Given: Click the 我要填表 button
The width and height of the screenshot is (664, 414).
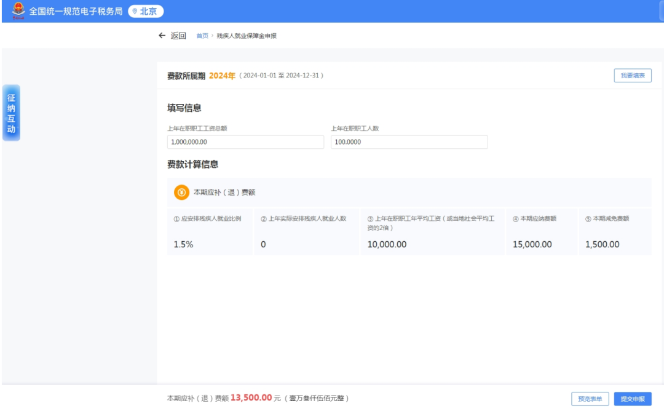Looking at the screenshot, I should tap(632, 76).
